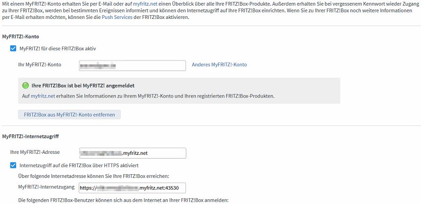Click the 'Ihre FRITZ!Box ist bei MyFRITZ! angemeldet' message
The width and height of the screenshot is (421, 204).
[83, 86]
